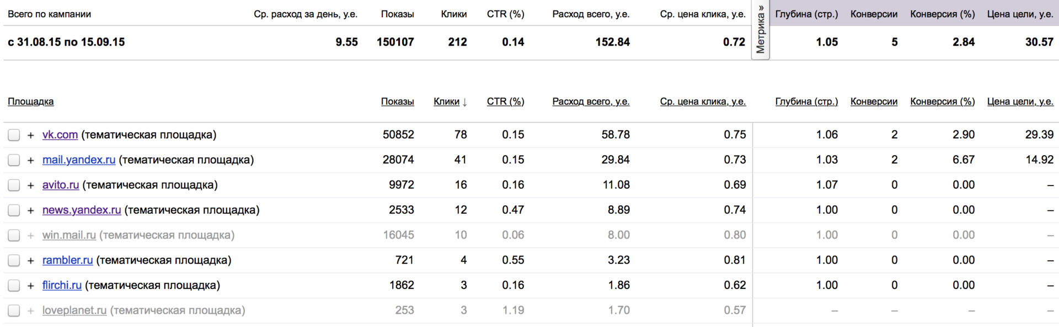Open the flirchi.ru site link
The image size is (1059, 327).
(62, 285)
